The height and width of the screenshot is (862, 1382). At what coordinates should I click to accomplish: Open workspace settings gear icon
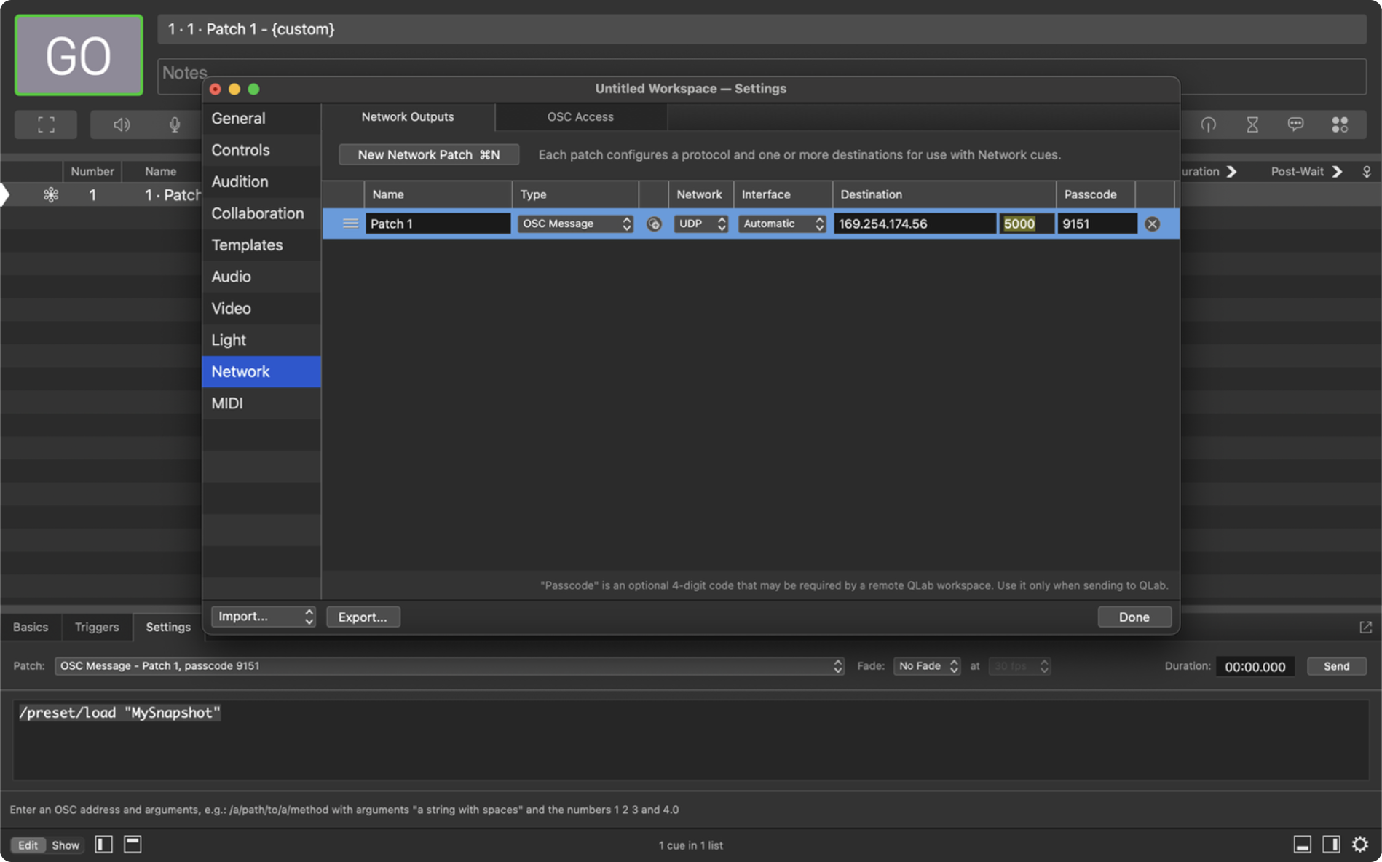[x=1359, y=844]
